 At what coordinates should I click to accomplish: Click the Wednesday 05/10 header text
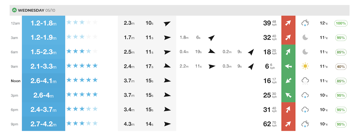click(37, 10)
